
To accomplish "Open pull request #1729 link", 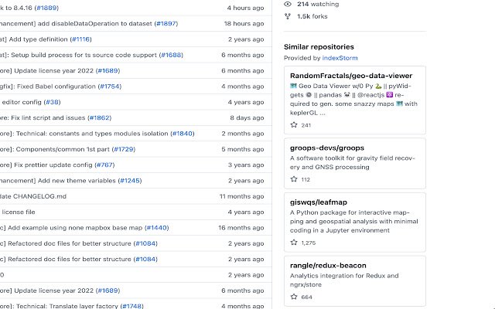I will pyautogui.click(x=124, y=149).
